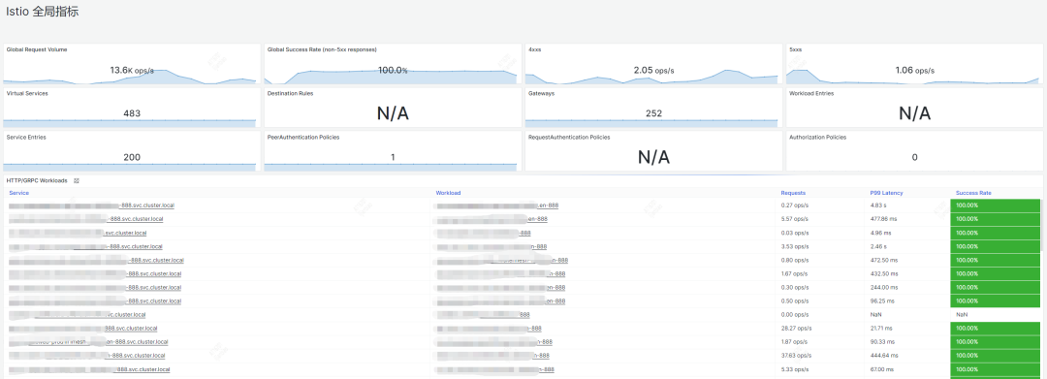Open the 4xxs panel title menu
1047x379 pixels.
click(534, 50)
